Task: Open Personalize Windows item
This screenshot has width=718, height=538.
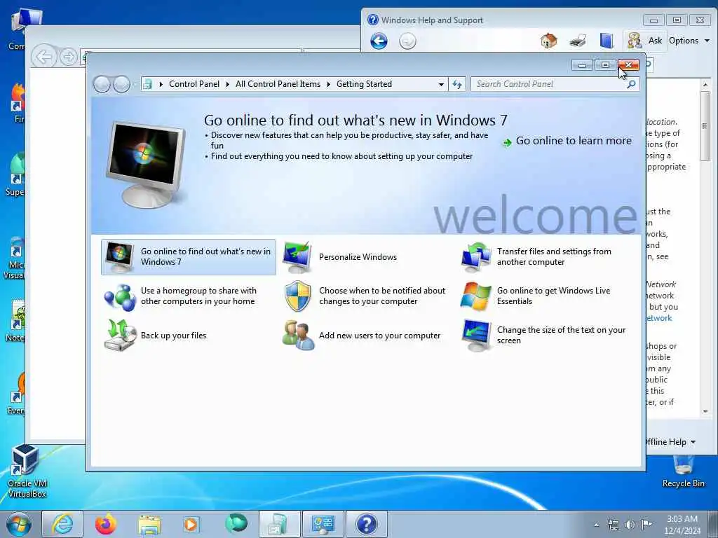Action: (340, 256)
